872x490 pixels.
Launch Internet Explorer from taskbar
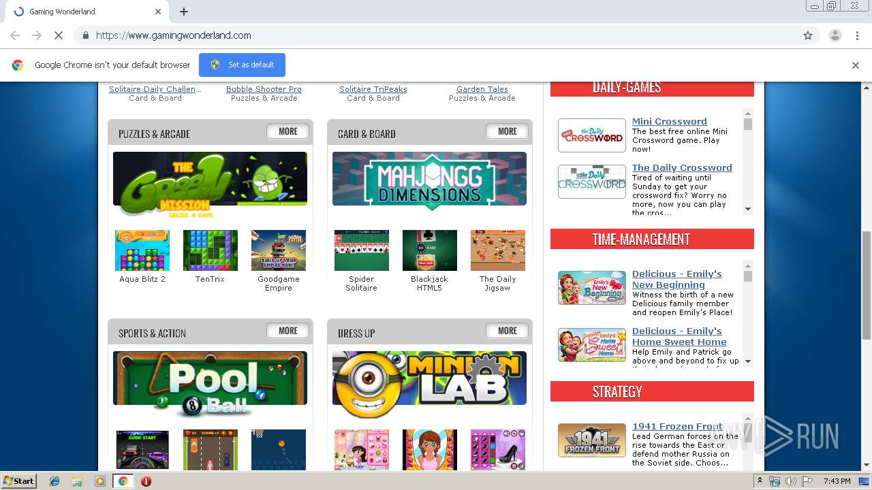tap(54, 481)
